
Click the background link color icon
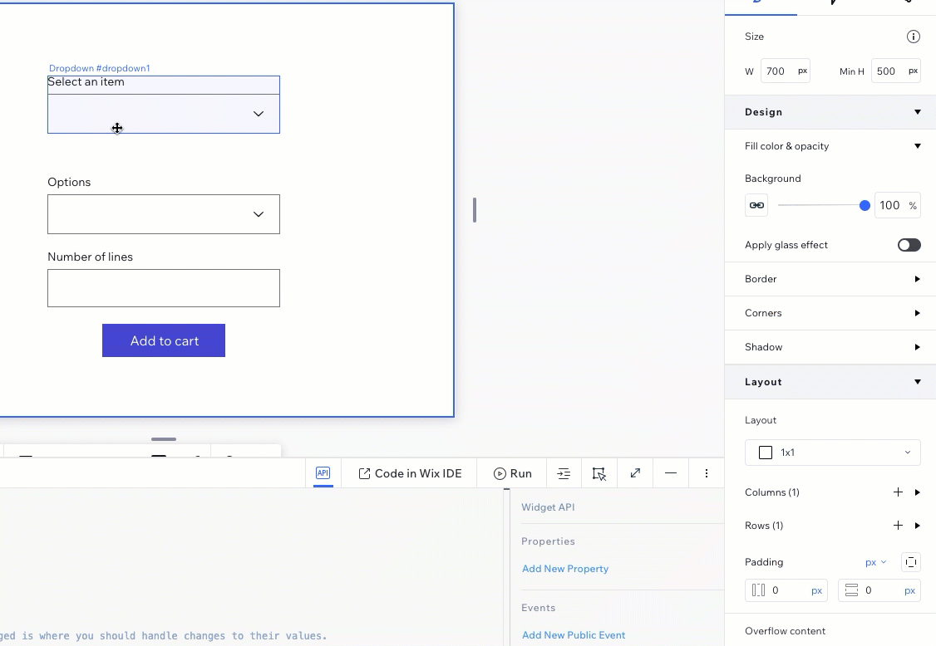point(756,205)
